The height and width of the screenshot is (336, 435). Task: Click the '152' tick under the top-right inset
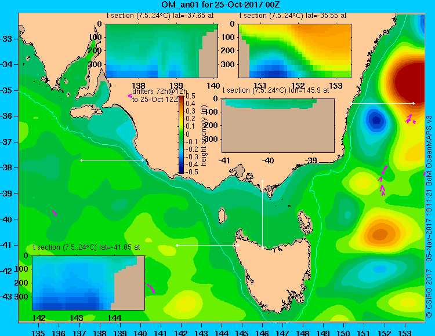[298, 86]
